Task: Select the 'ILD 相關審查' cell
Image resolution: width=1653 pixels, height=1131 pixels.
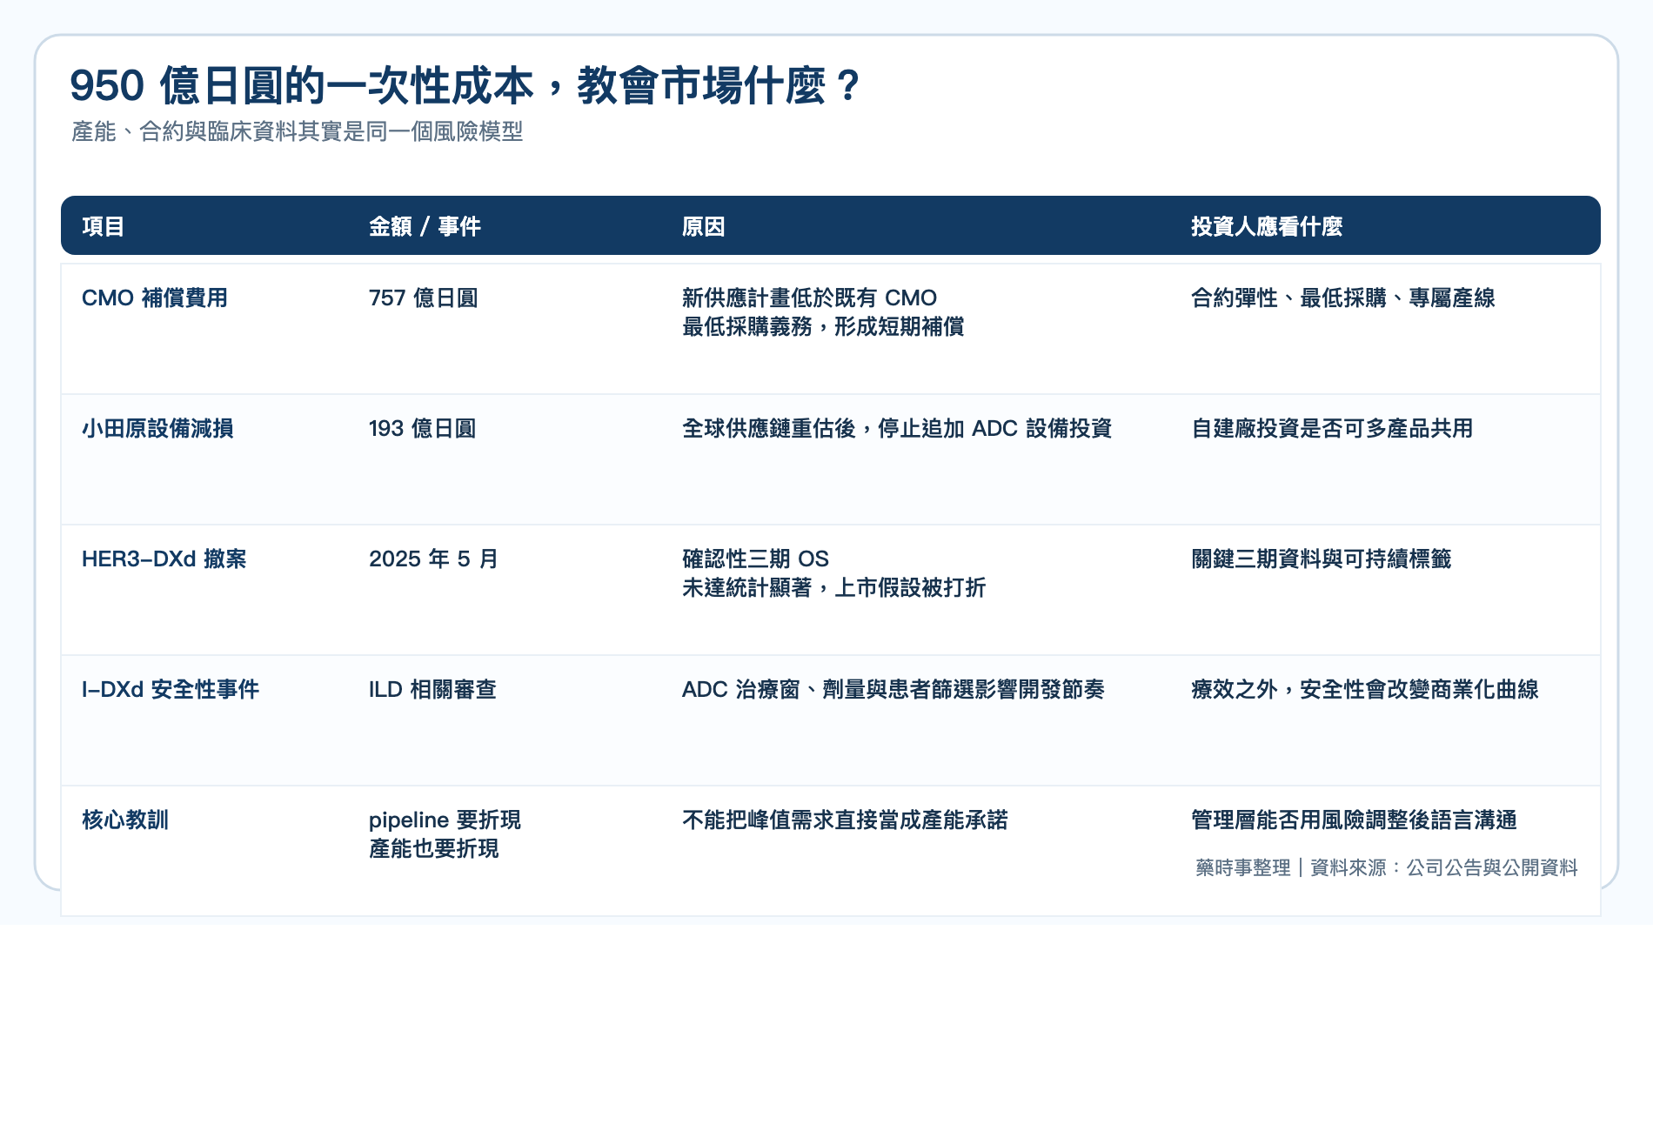Action: (432, 689)
